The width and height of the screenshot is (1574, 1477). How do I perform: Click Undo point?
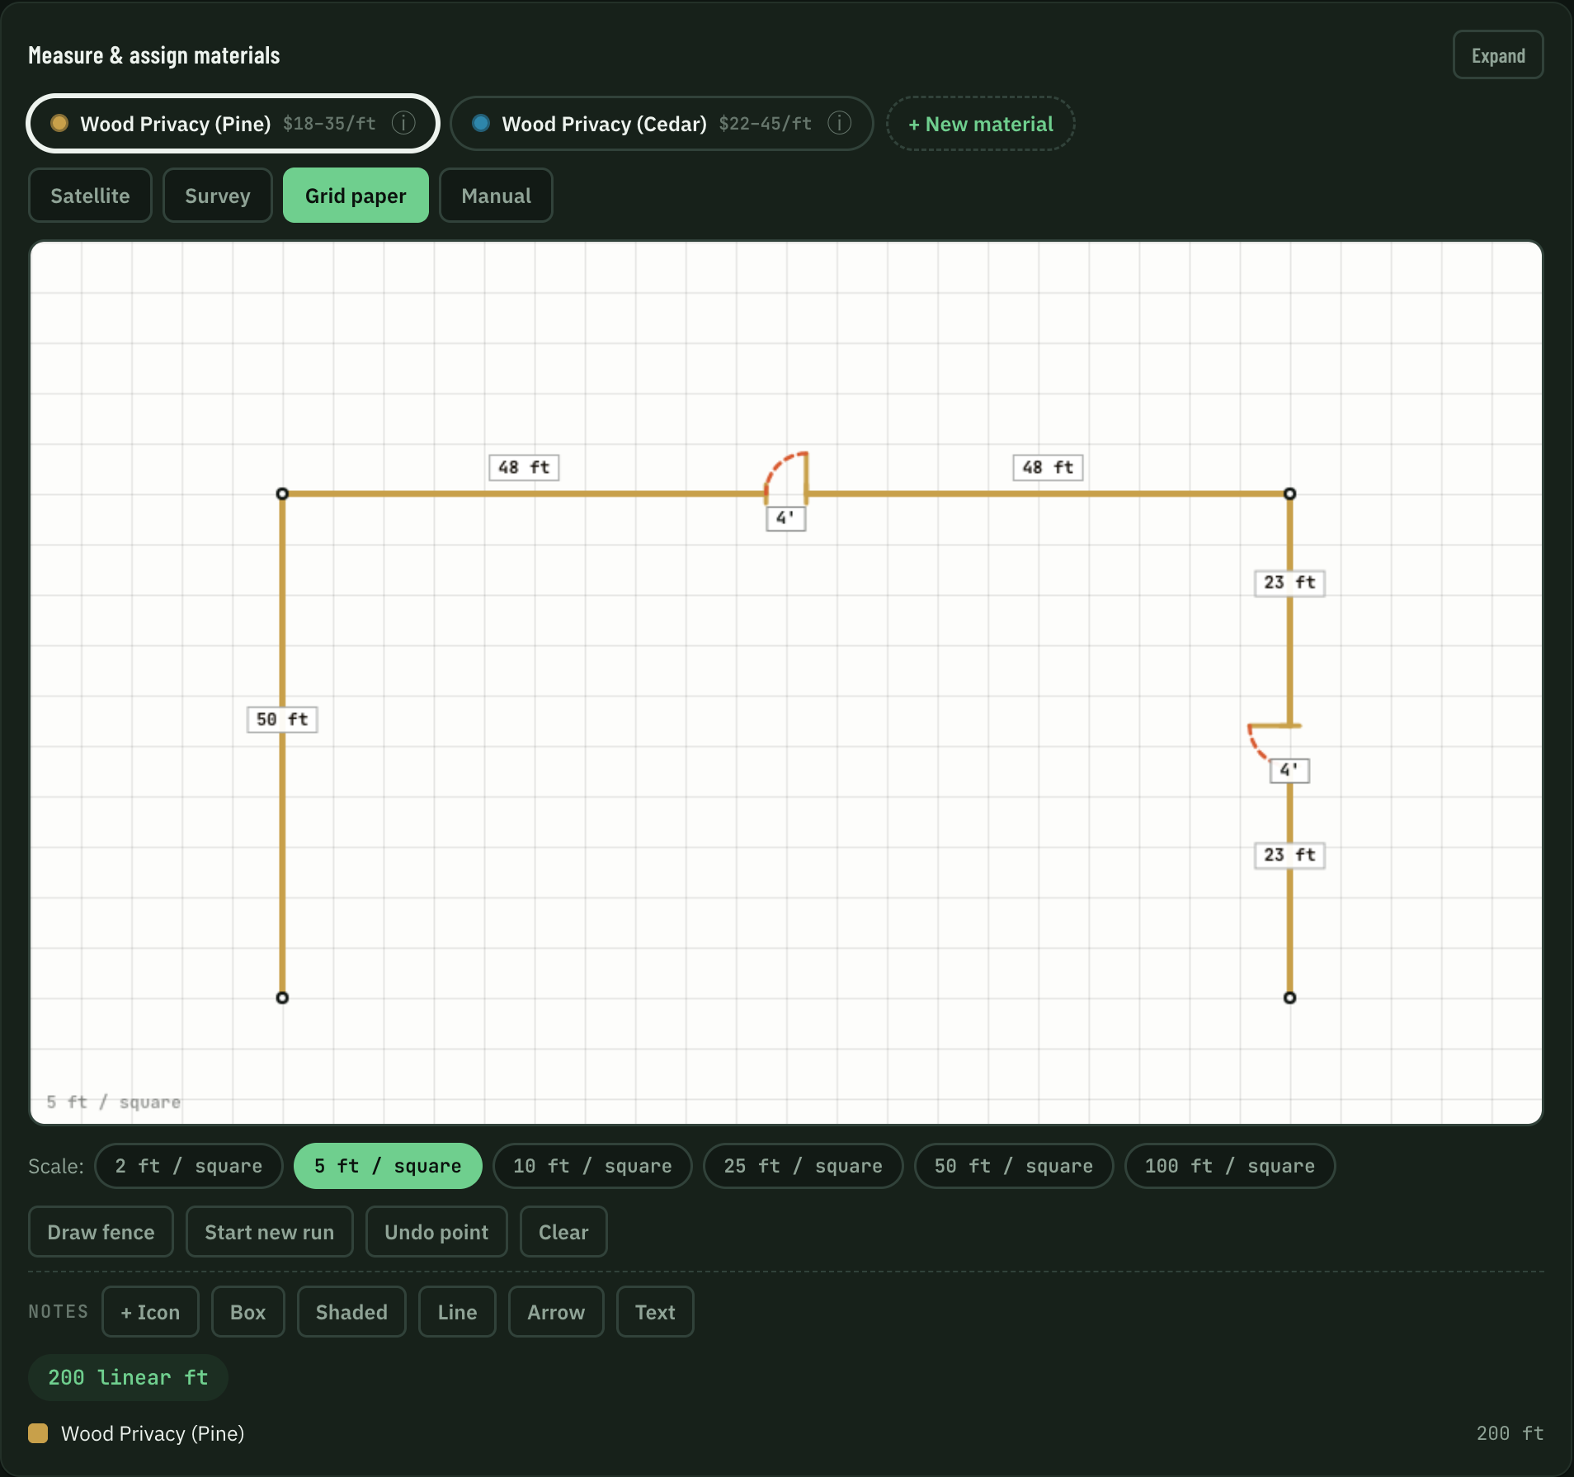point(436,1232)
